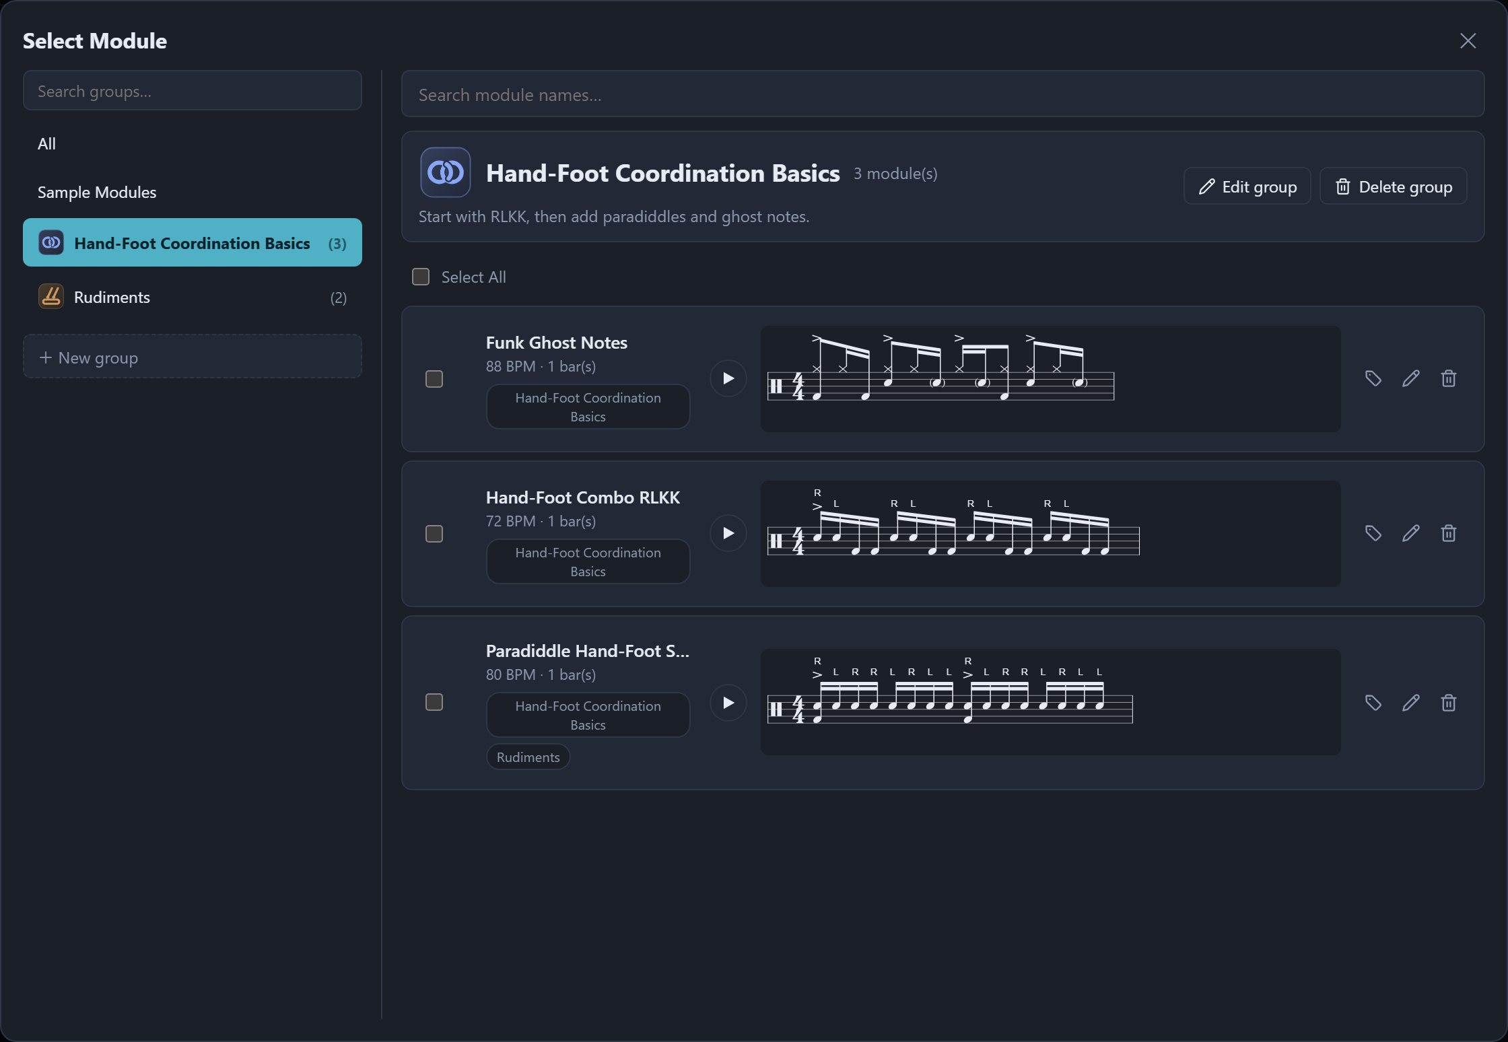Image resolution: width=1508 pixels, height=1042 pixels.
Task: Tick the Funk Ghost Notes checkbox
Action: point(434,379)
